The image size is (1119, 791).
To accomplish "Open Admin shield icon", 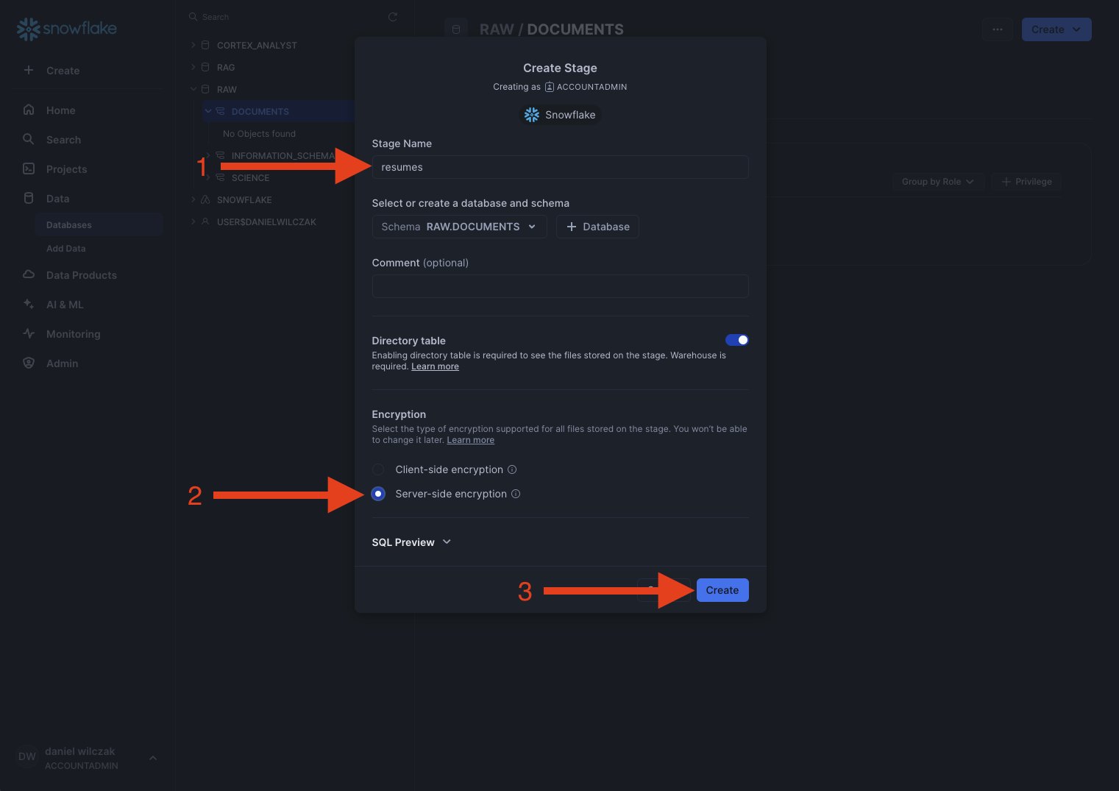I will coord(29,363).
